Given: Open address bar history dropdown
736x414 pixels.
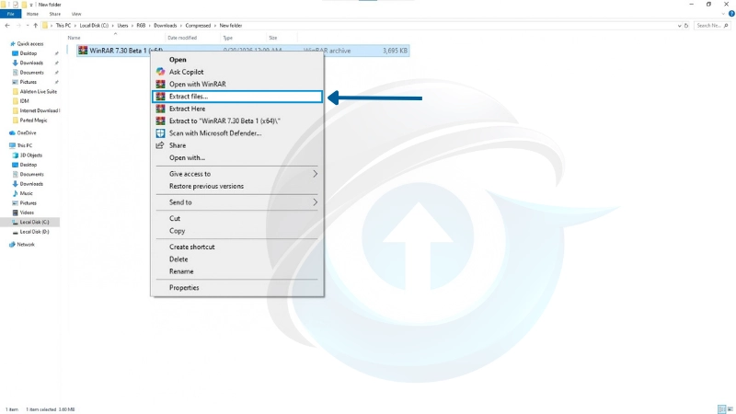Looking at the screenshot, I should click(x=679, y=26).
